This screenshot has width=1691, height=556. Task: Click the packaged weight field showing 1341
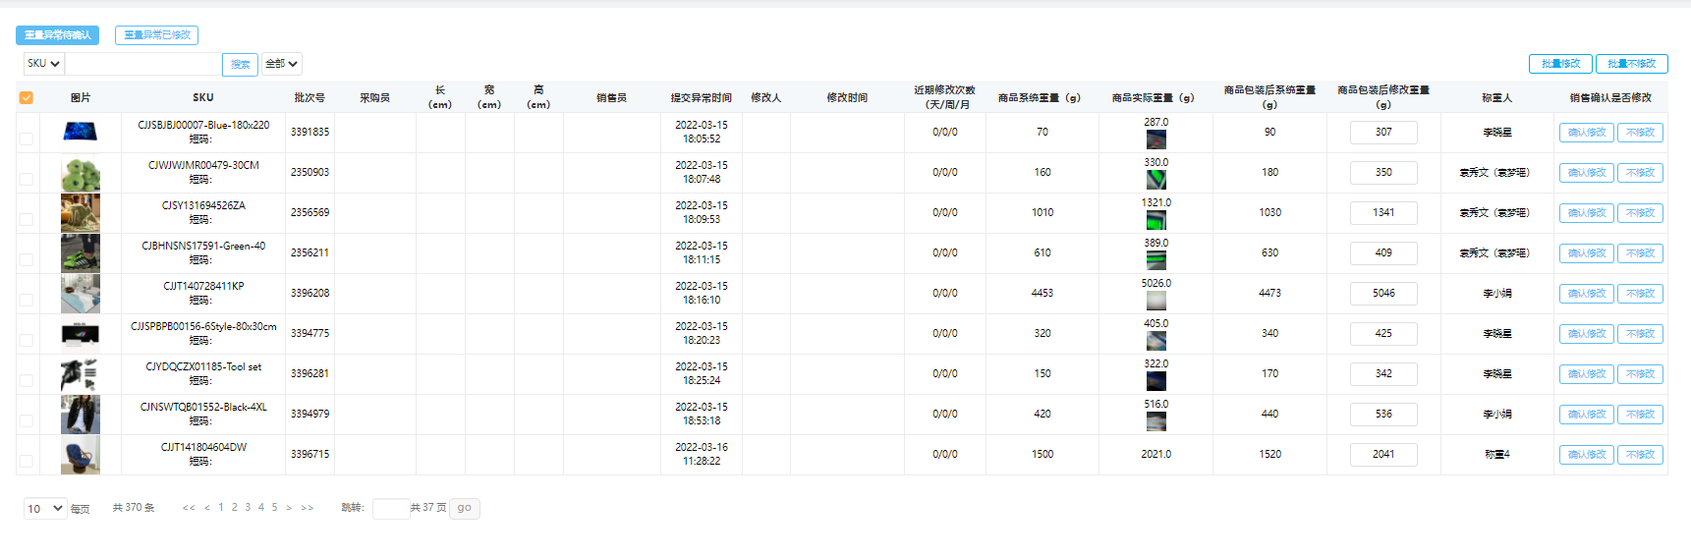pos(1382,213)
